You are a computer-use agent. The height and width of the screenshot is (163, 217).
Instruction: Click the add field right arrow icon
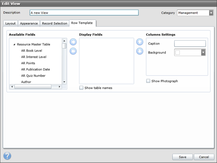(73, 42)
